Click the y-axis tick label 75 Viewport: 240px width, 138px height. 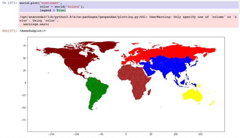(x=25, y=46)
